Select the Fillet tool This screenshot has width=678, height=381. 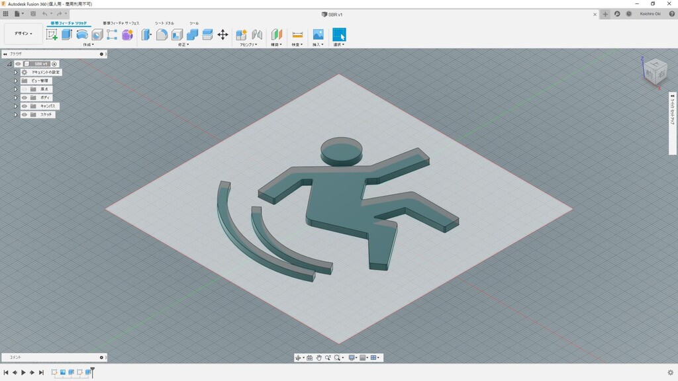[162, 34]
